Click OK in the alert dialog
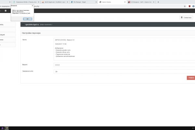 tap(27, 19)
